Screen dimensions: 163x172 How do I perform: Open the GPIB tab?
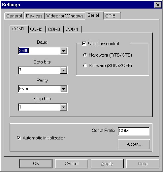(x=112, y=16)
